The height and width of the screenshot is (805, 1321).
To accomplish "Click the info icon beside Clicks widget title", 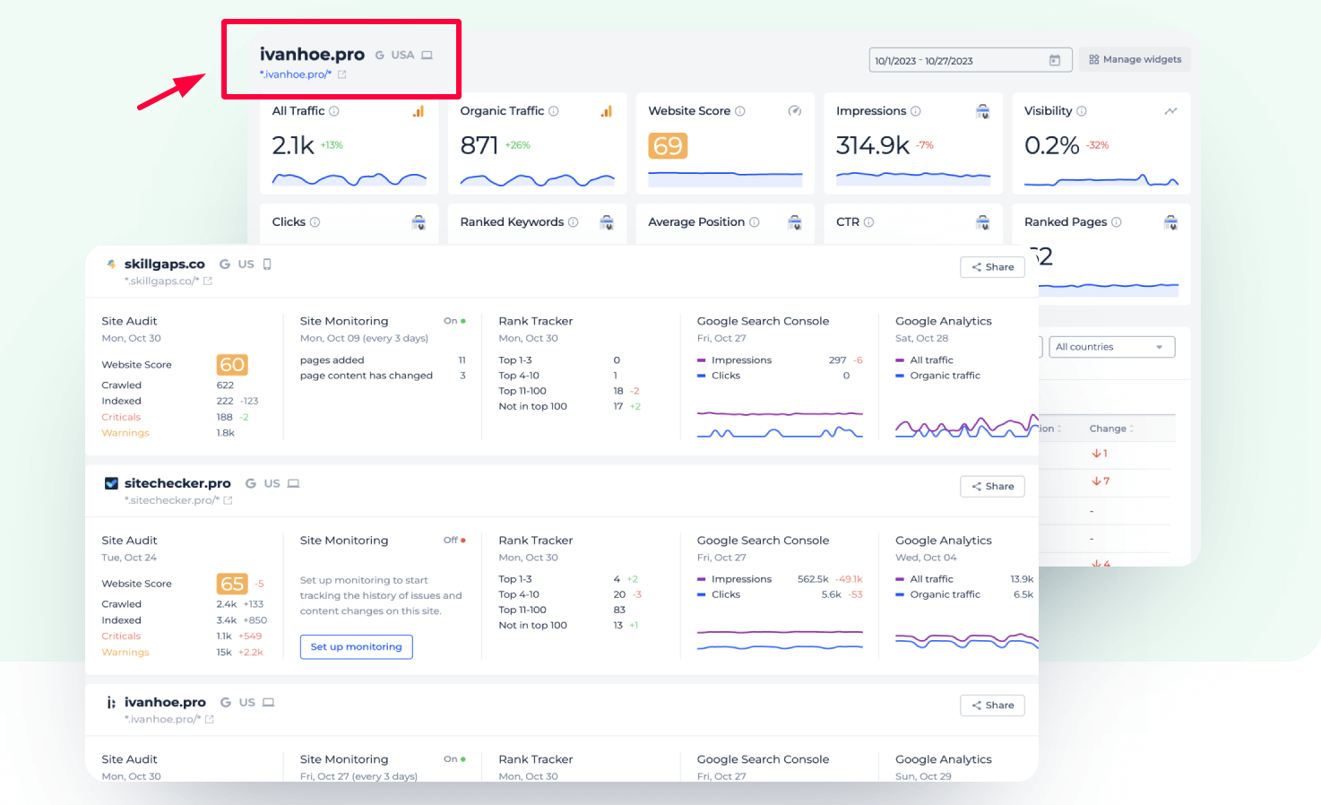I will point(315,222).
